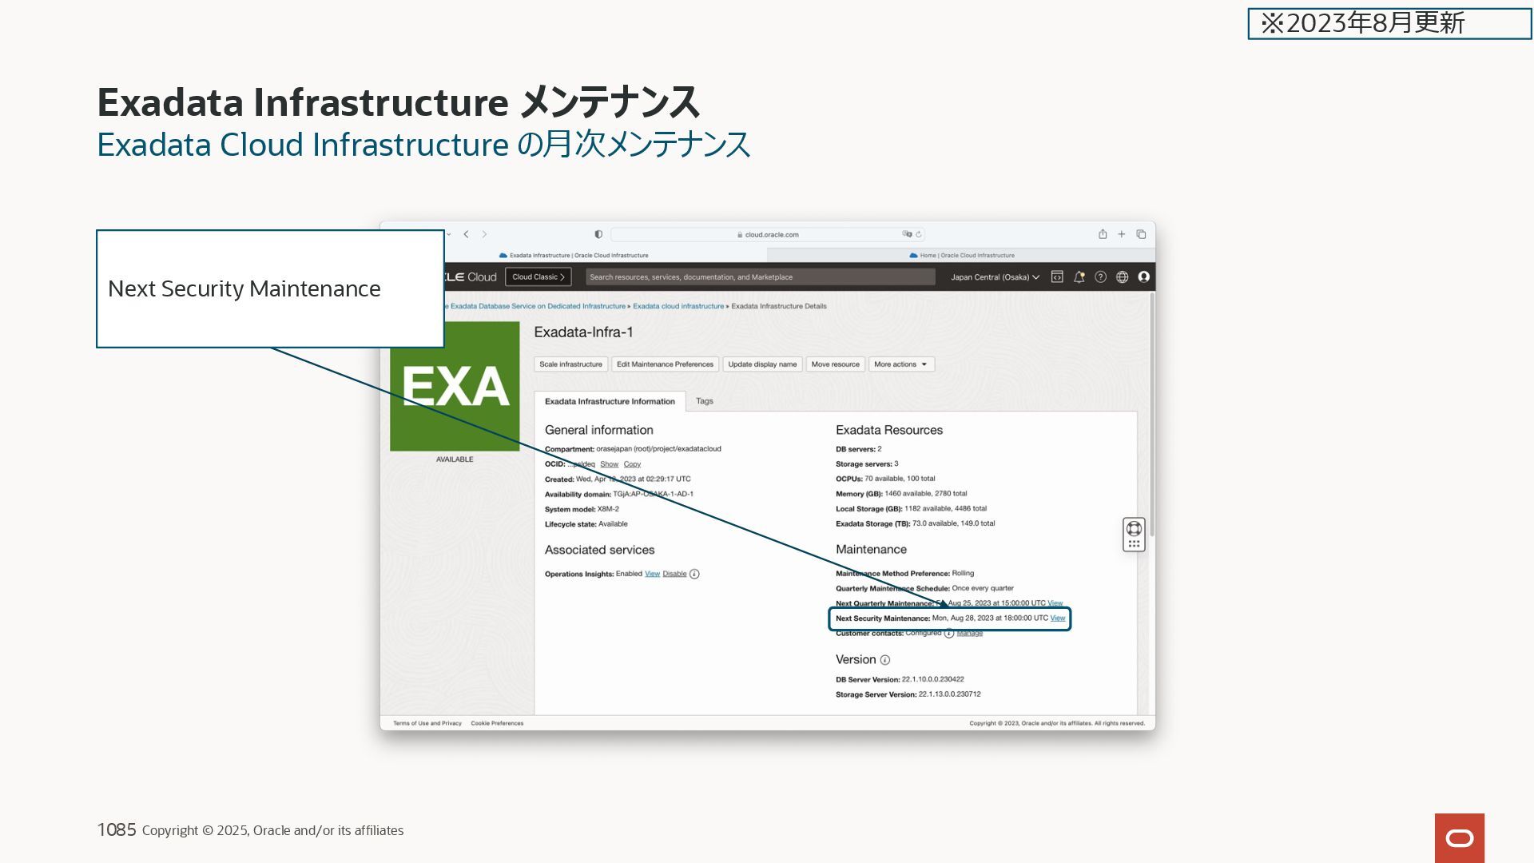1534x863 pixels.
Task: Click the Safari share icon
Action: click(x=1103, y=234)
